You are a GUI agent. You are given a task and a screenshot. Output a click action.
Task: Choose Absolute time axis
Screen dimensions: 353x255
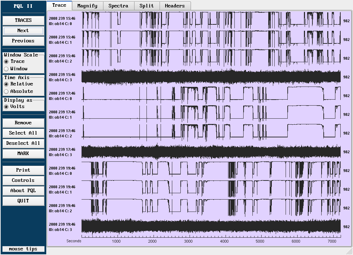pyautogui.click(x=6, y=91)
